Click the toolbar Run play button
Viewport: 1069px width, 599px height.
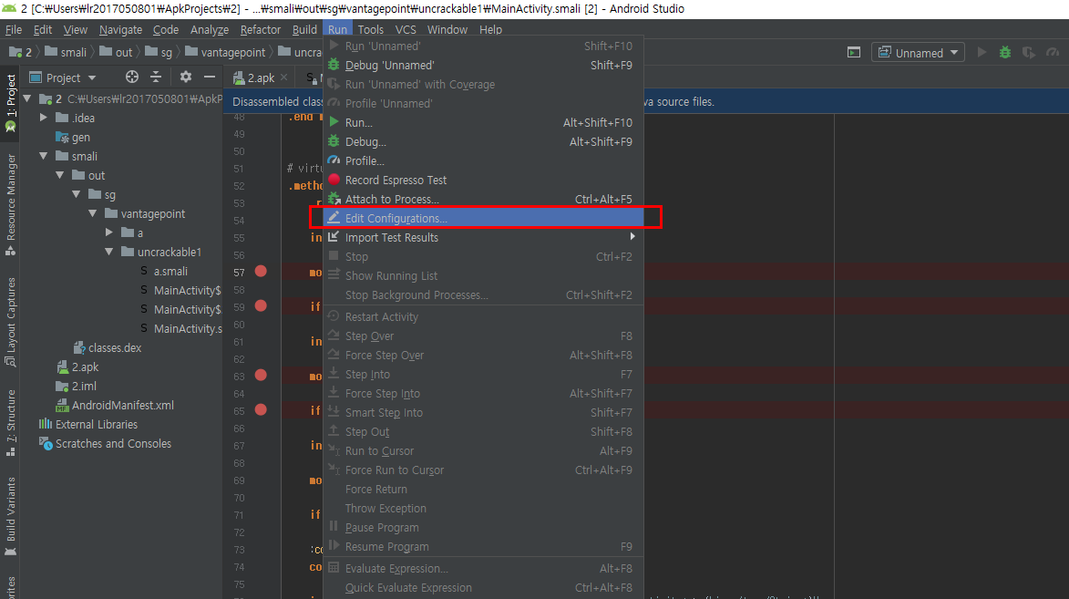point(982,53)
